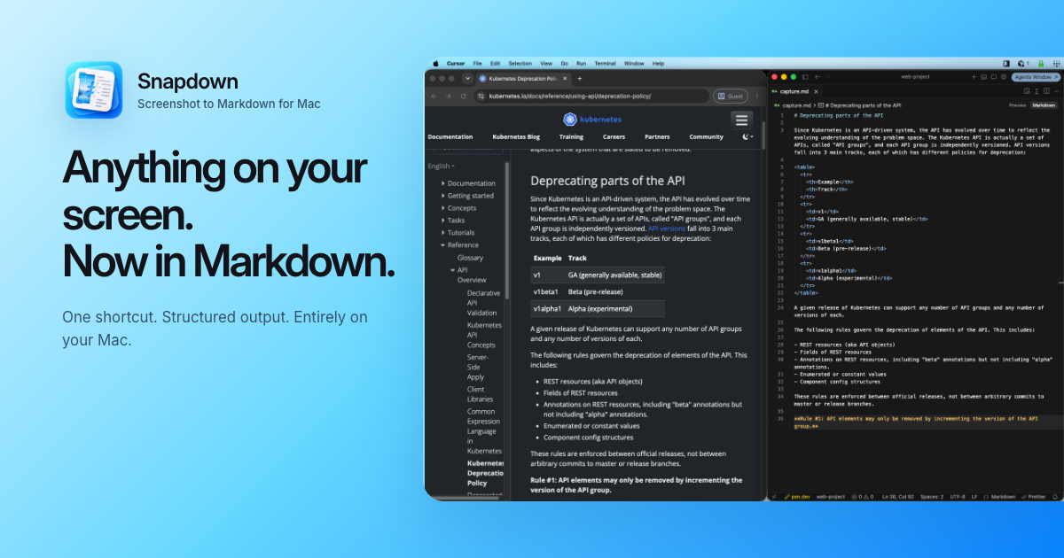Open the Run menu
Screen dimensions: 1064x558
581,64
